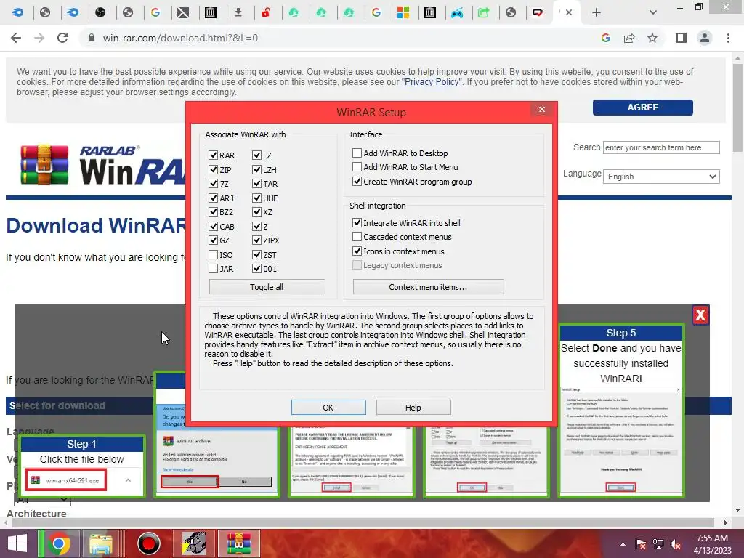Screen dimensions: 744x558
Task: Expand the Language dropdown showing English
Action: [661, 177]
